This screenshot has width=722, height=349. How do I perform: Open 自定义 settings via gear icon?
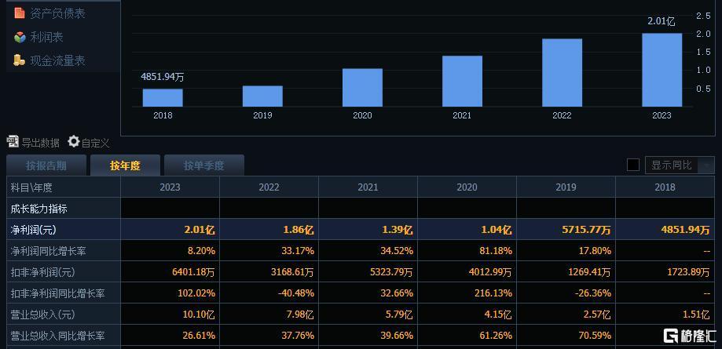coord(74,142)
